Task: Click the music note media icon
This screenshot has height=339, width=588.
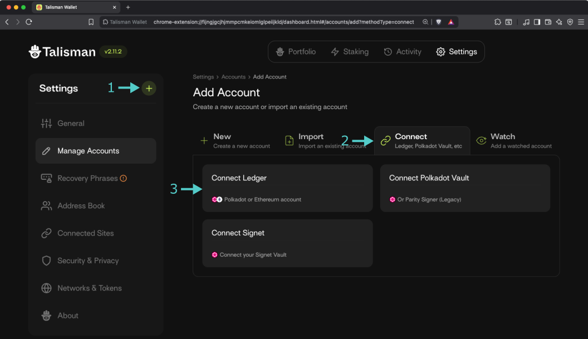Action: 526,22
